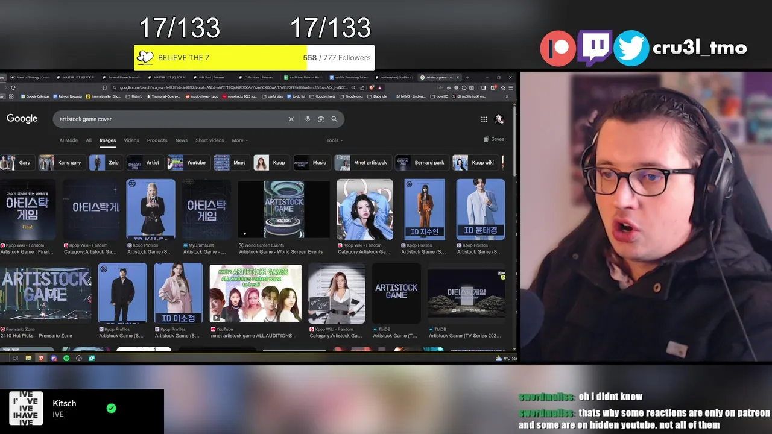Open the Blade Idle bookmarks folder

point(378,96)
